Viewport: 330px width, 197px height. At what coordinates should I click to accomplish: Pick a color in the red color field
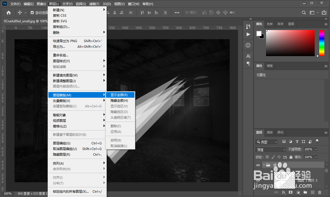[x=290, y=43]
